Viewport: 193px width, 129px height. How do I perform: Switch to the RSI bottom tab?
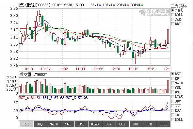point(26,124)
